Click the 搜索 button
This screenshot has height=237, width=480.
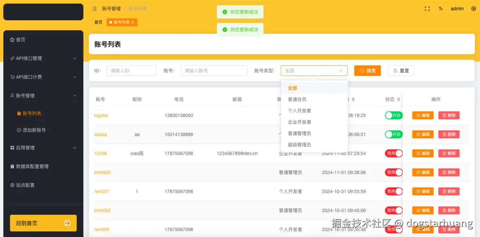point(368,71)
